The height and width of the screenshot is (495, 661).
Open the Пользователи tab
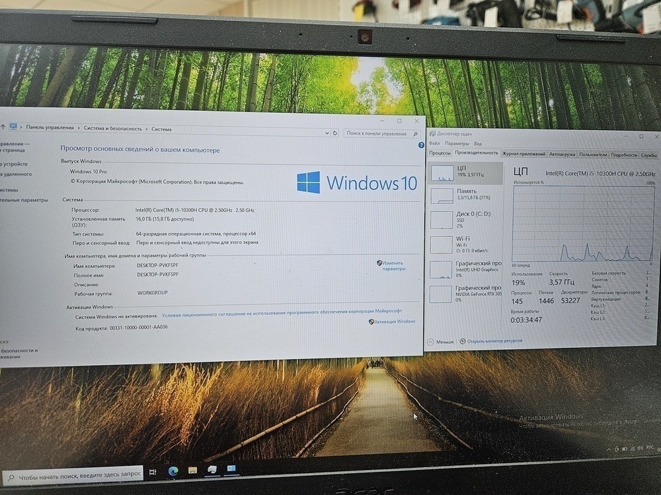coord(593,154)
